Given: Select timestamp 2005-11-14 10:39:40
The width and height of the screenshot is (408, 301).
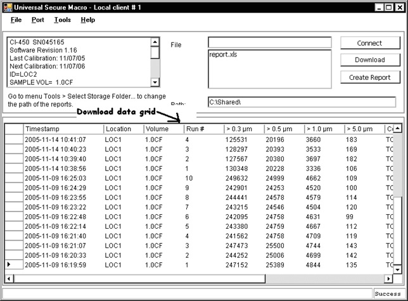Looking at the screenshot, I should [55, 159].
